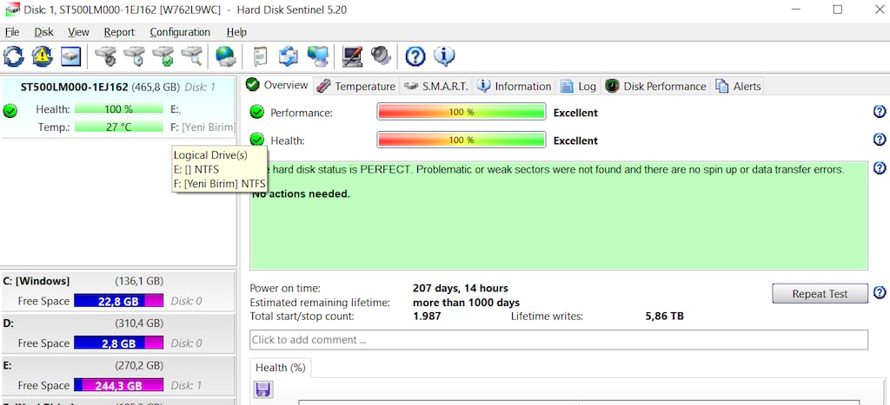The height and width of the screenshot is (405, 890).
Task: Switch to the Overview tab
Action: (x=277, y=86)
